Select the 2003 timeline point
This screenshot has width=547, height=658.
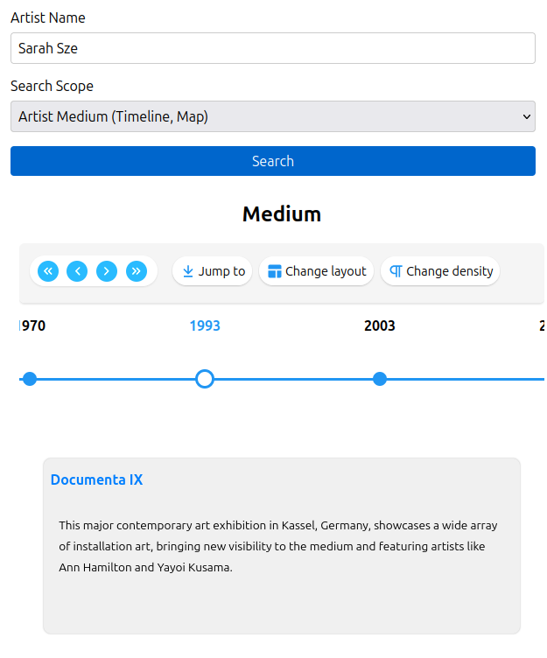(380, 379)
